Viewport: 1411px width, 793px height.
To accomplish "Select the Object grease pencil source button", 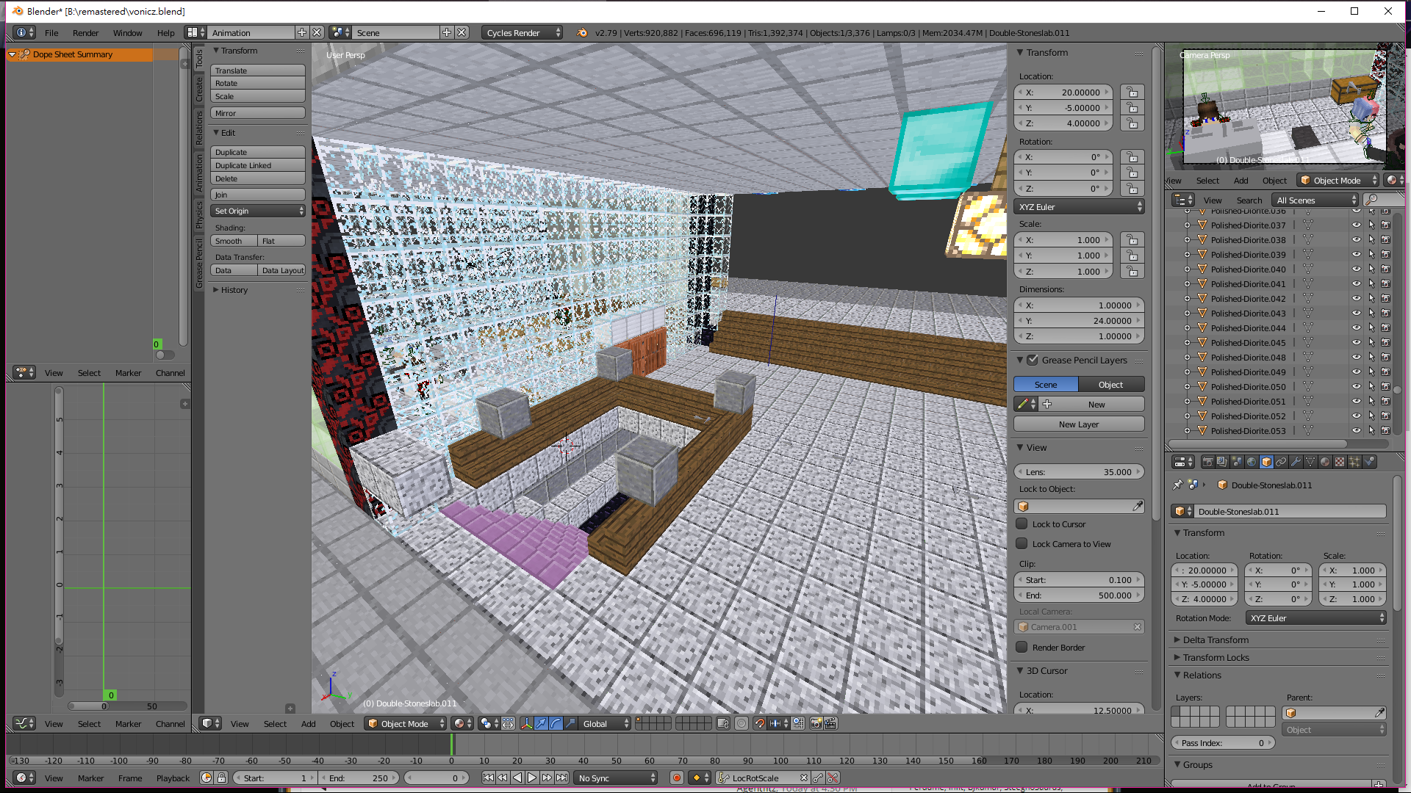I will [x=1111, y=384].
